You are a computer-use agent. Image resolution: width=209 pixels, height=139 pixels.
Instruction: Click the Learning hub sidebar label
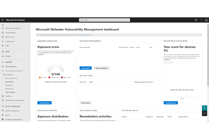click(10, 41)
